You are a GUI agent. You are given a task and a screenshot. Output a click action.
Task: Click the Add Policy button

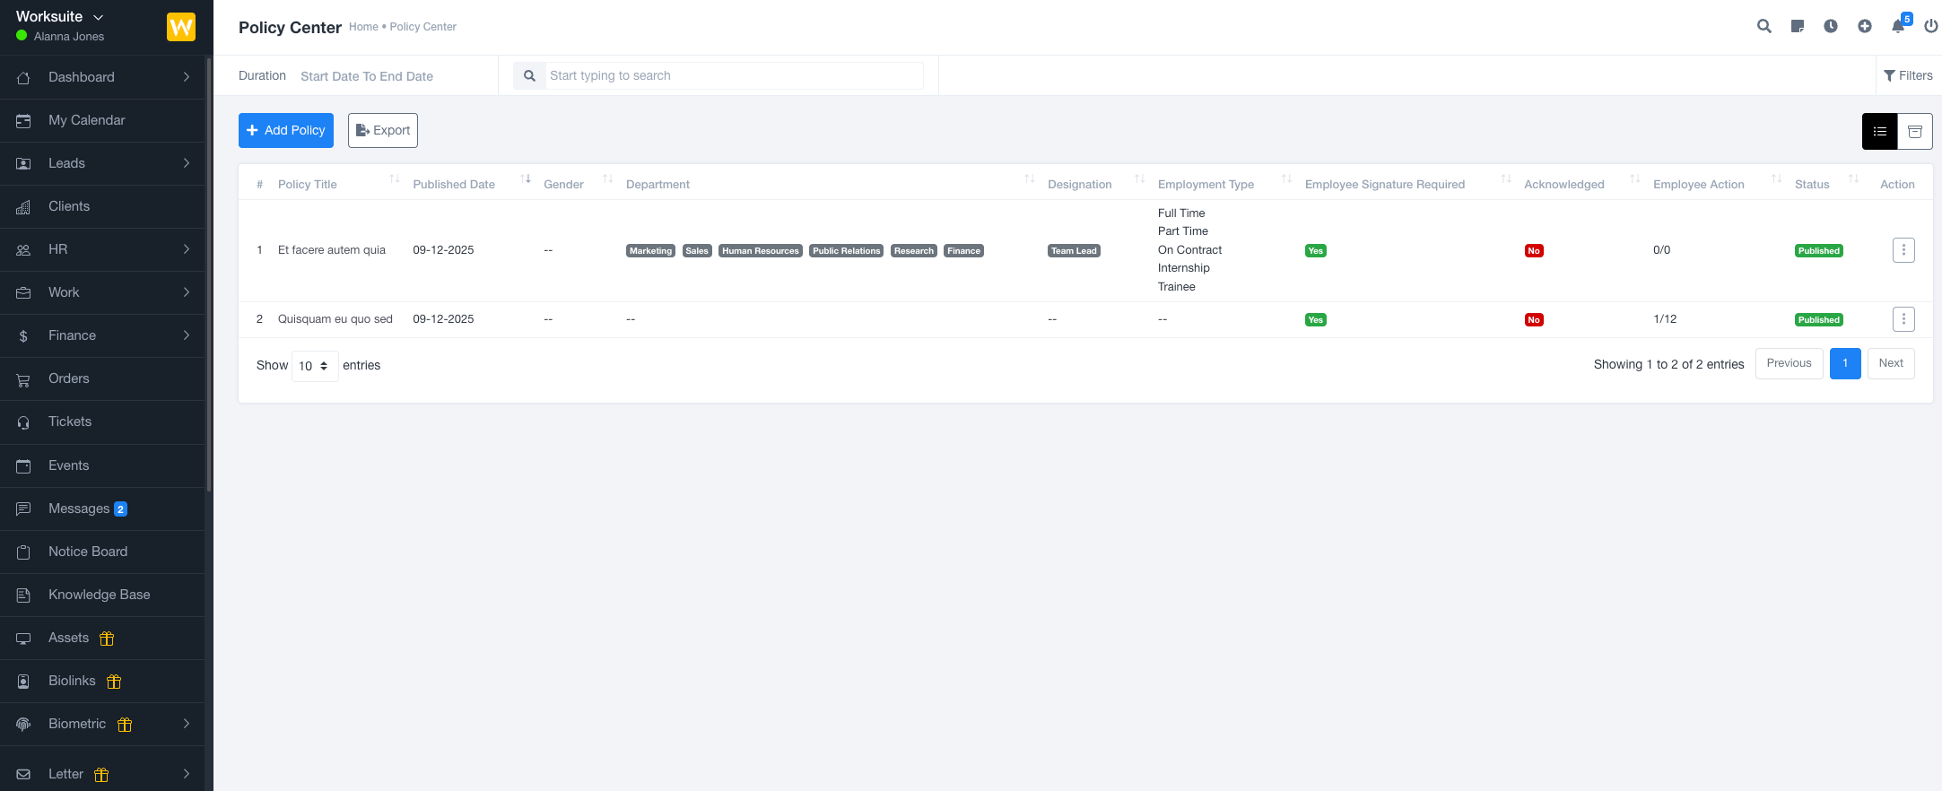[x=285, y=131]
